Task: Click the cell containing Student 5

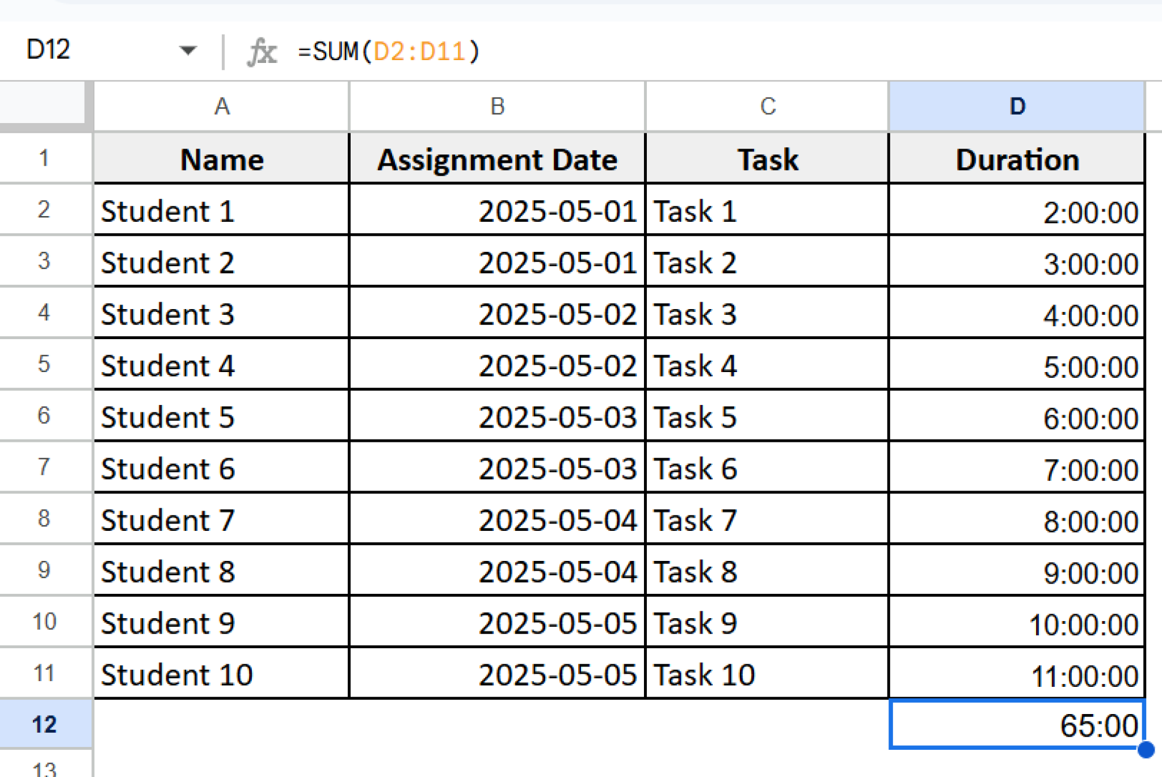Action: pyautogui.click(x=221, y=417)
